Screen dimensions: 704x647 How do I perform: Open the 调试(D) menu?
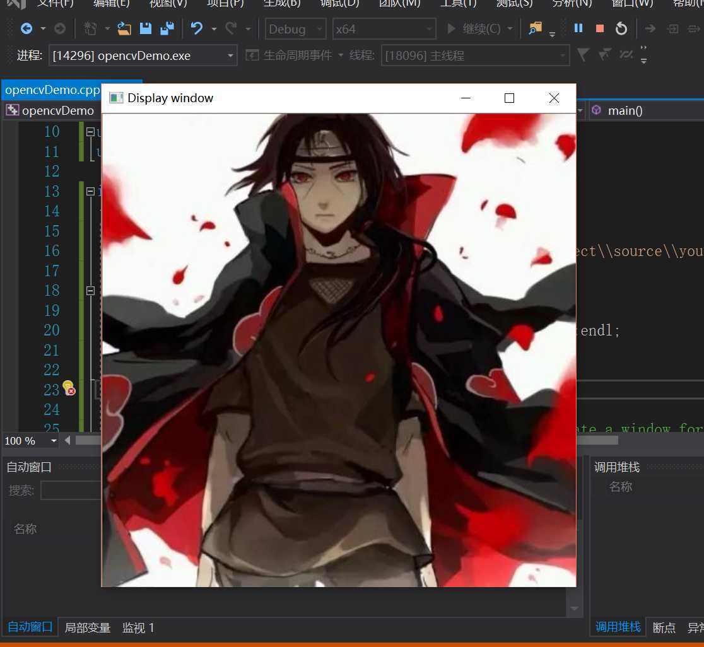coord(339,4)
